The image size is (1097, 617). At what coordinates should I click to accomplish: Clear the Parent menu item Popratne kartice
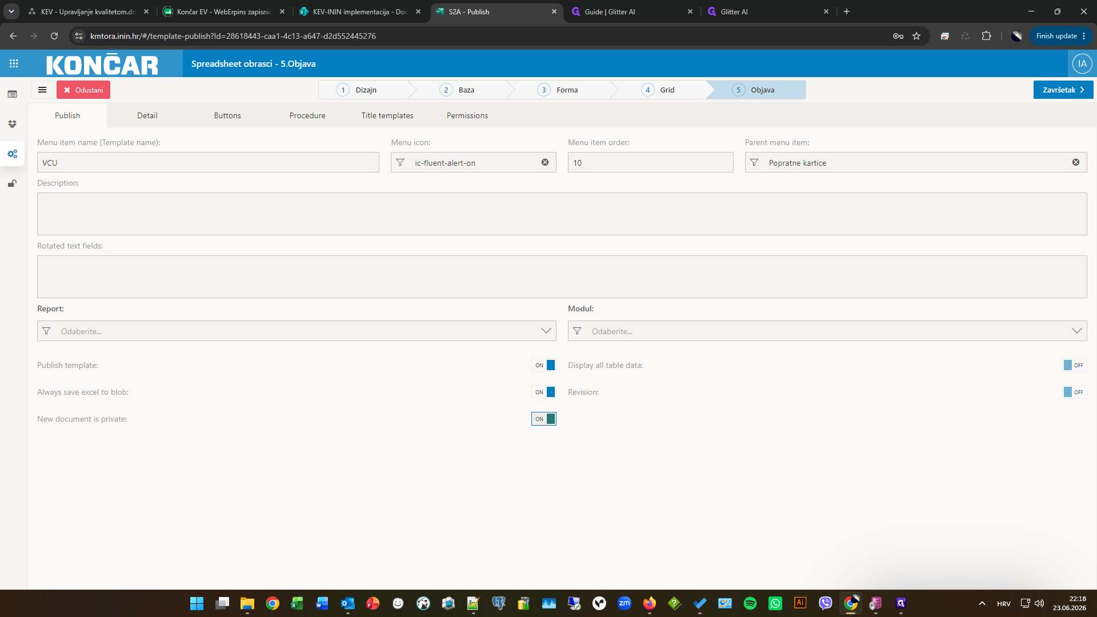pyautogui.click(x=1076, y=162)
